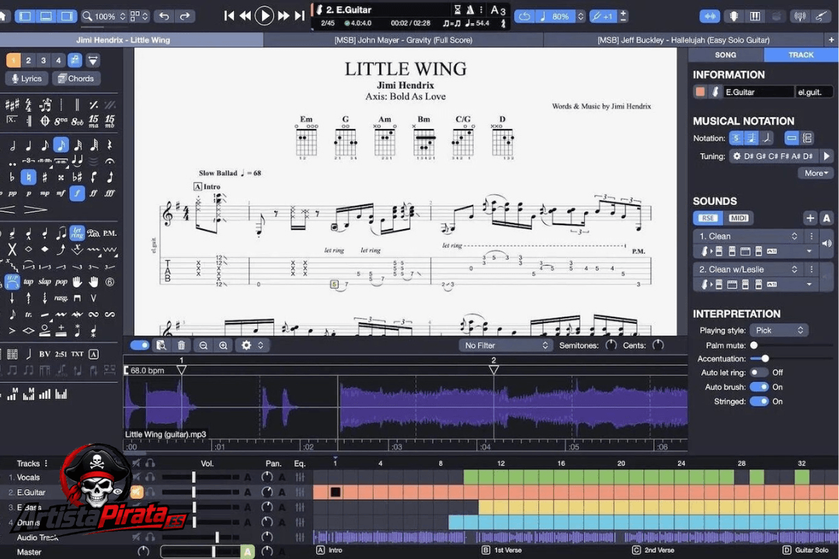Turn off the Stringed switch

tap(759, 401)
